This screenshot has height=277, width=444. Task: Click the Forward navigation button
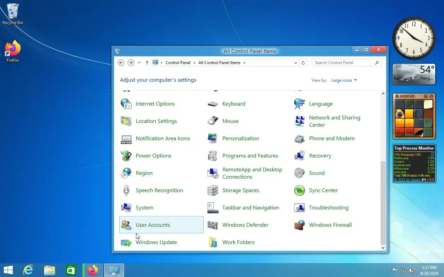tap(131, 63)
